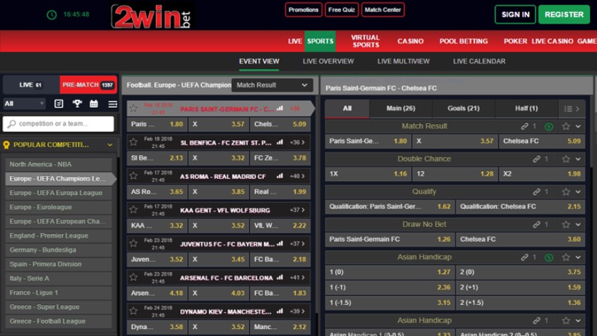The image size is (597, 336).
Task: Click link icon in Match Result header
Action: [x=524, y=126]
